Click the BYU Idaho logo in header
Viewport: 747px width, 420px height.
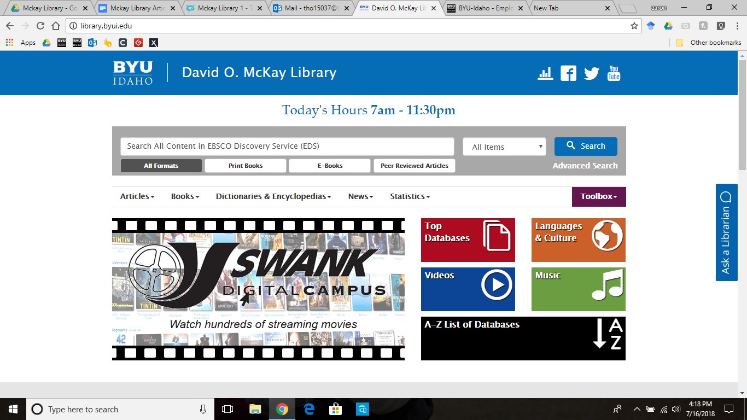(133, 73)
